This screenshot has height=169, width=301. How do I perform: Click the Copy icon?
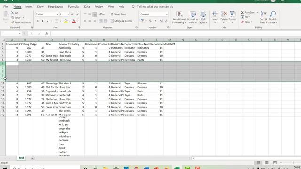point(16,18)
